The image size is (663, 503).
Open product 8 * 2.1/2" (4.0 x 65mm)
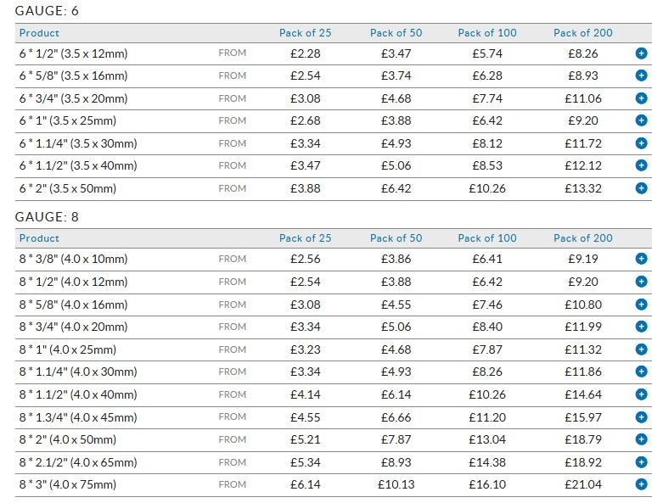coord(77,462)
